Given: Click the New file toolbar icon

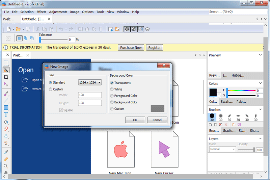Looking at the screenshot, I should coord(9,29).
